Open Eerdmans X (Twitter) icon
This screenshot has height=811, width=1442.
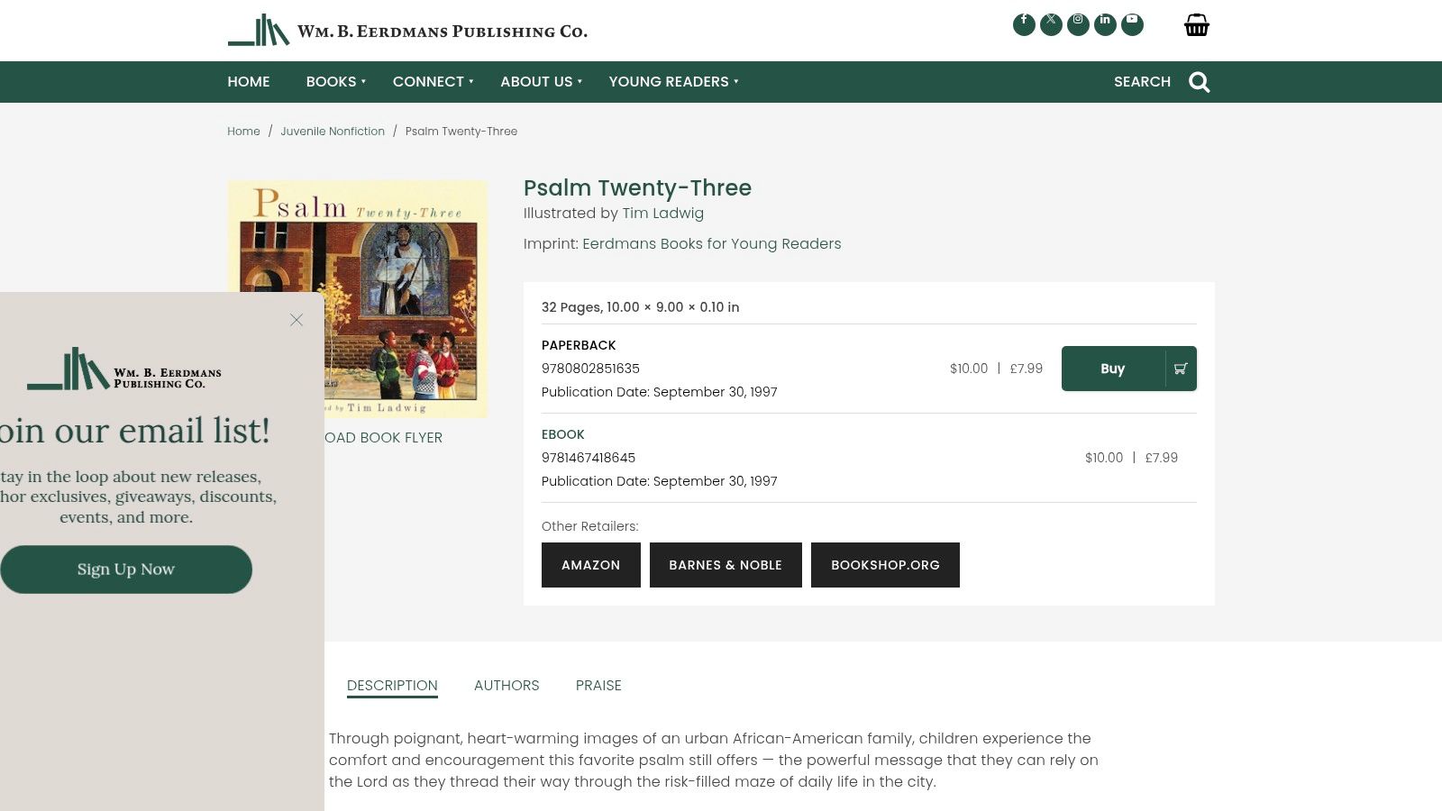click(x=1051, y=24)
